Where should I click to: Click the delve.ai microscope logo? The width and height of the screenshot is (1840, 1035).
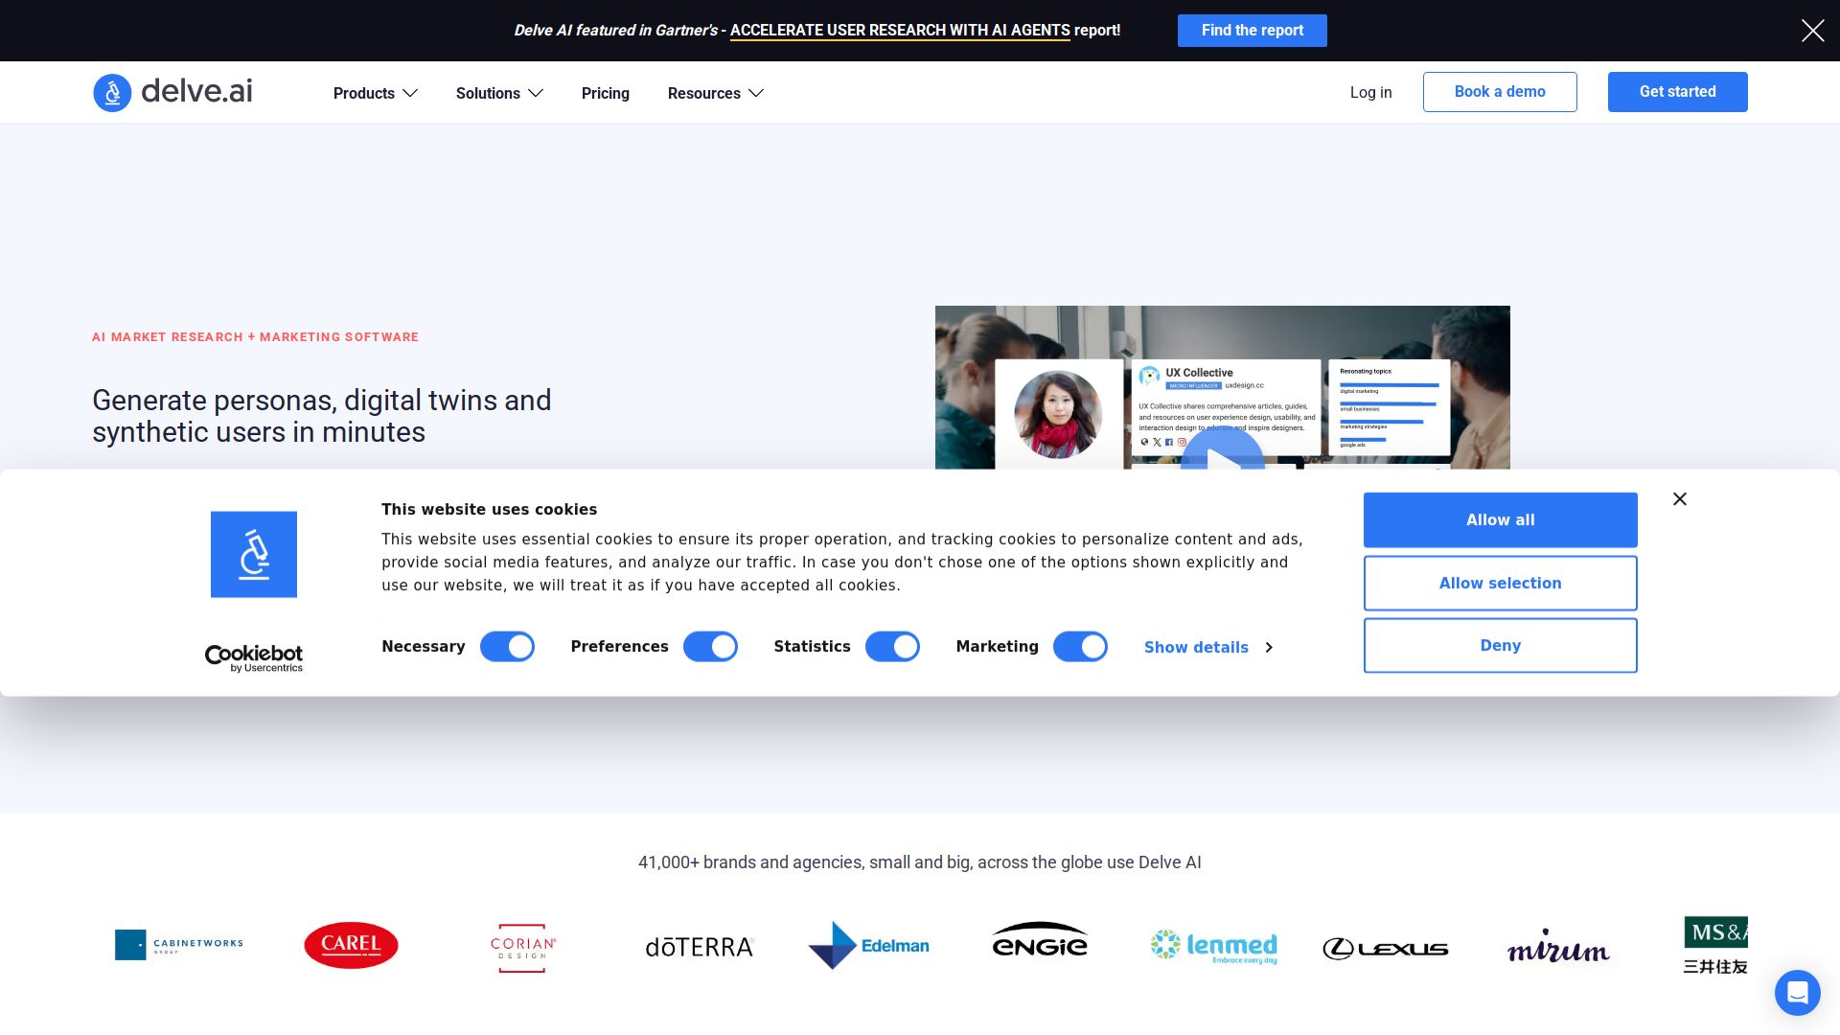[112, 93]
